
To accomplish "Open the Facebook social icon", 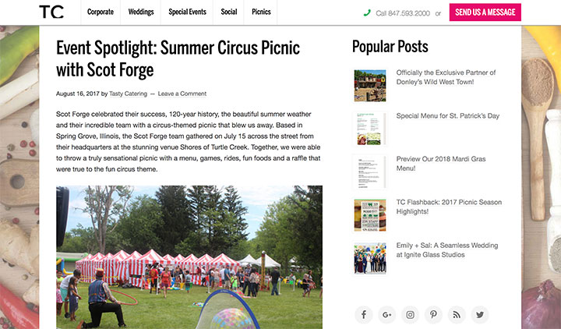I will 364,315.
